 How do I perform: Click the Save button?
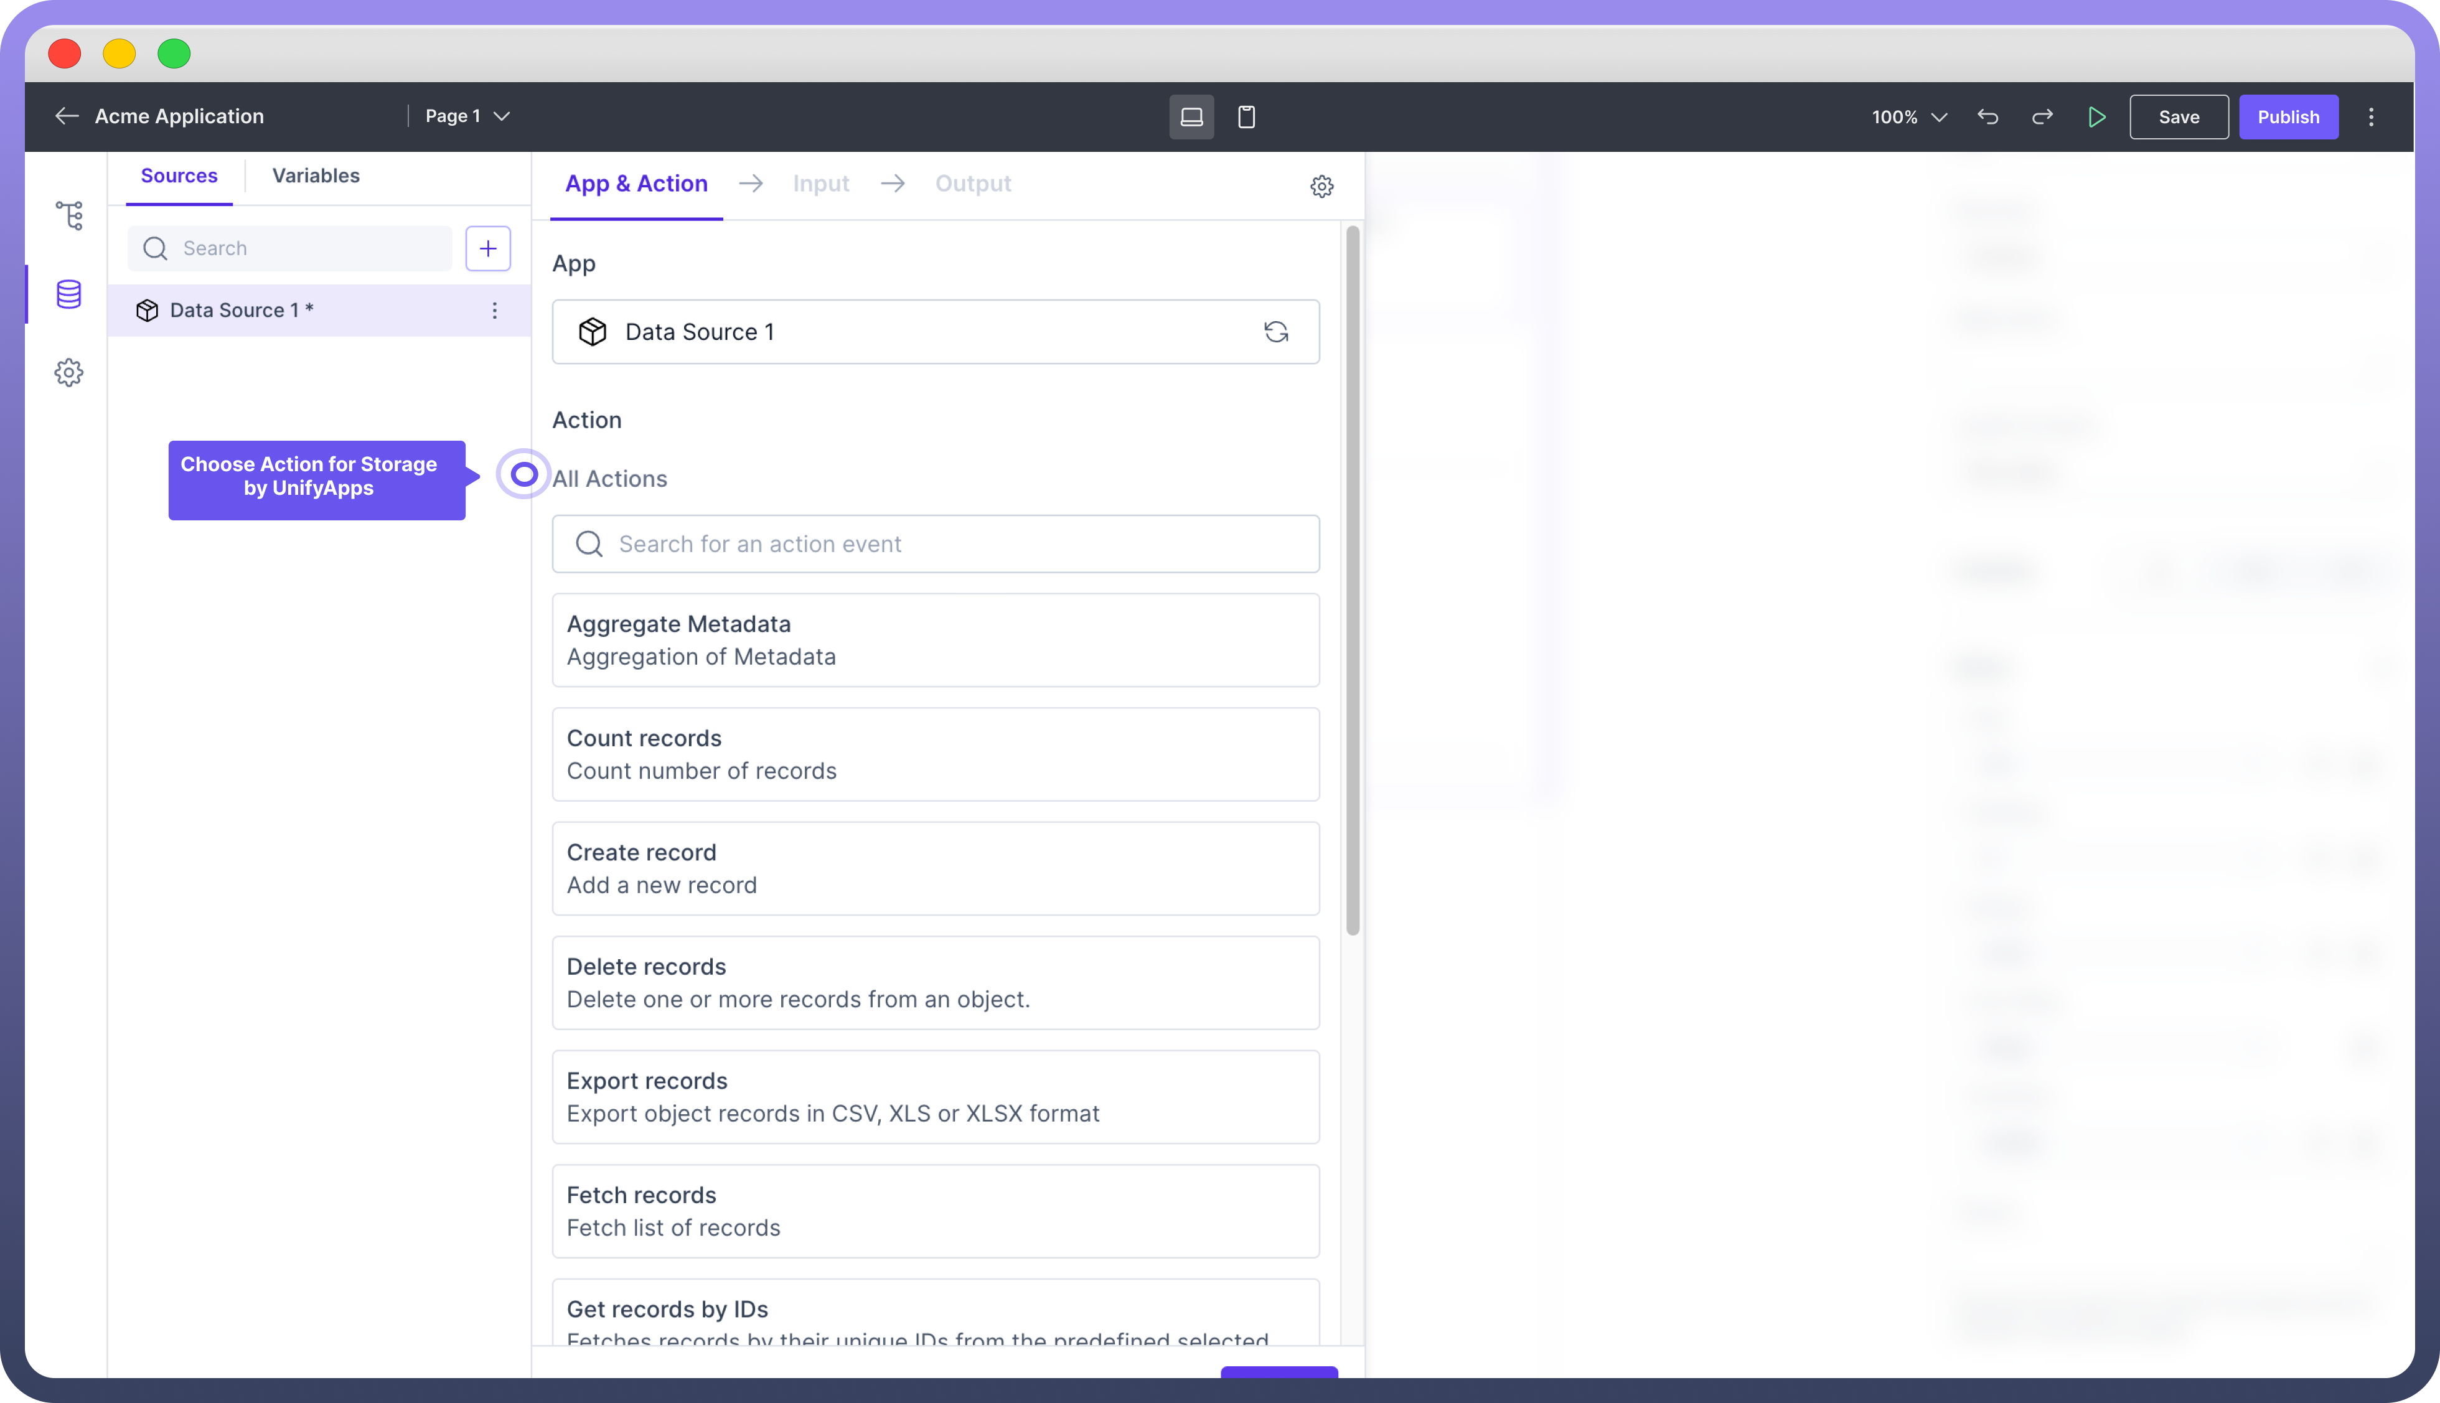coord(2178,118)
